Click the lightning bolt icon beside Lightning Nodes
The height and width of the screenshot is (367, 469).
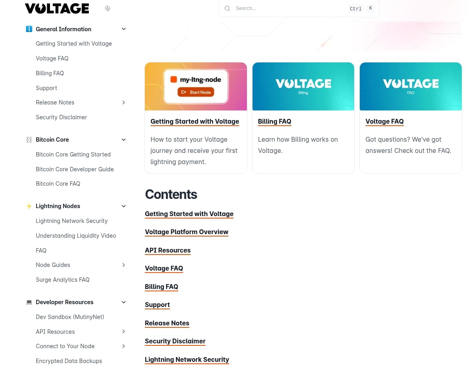pyautogui.click(x=29, y=206)
